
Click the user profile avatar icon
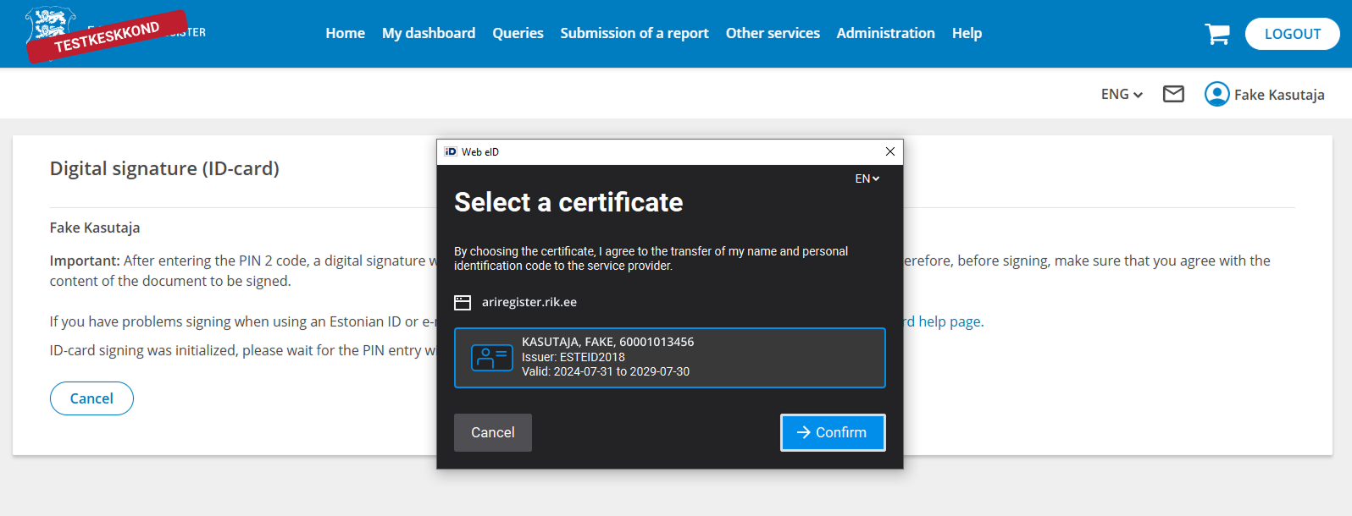[1216, 94]
